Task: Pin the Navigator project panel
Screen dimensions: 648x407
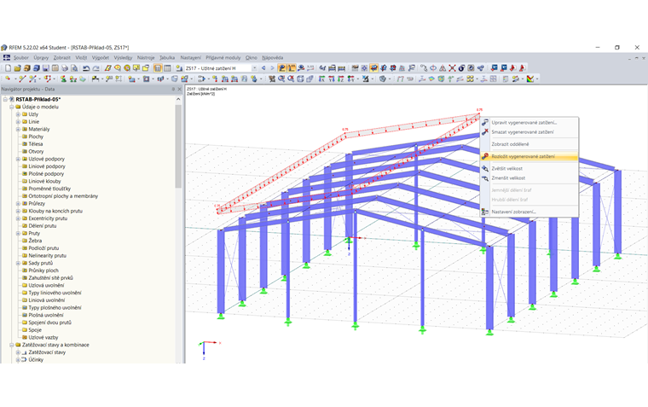Action: (x=173, y=89)
